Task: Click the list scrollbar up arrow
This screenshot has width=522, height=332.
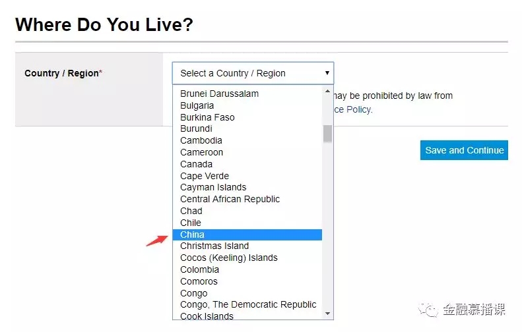Action: pos(328,92)
